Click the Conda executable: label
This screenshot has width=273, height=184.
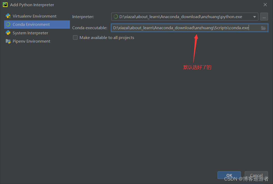click(x=90, y=28)
